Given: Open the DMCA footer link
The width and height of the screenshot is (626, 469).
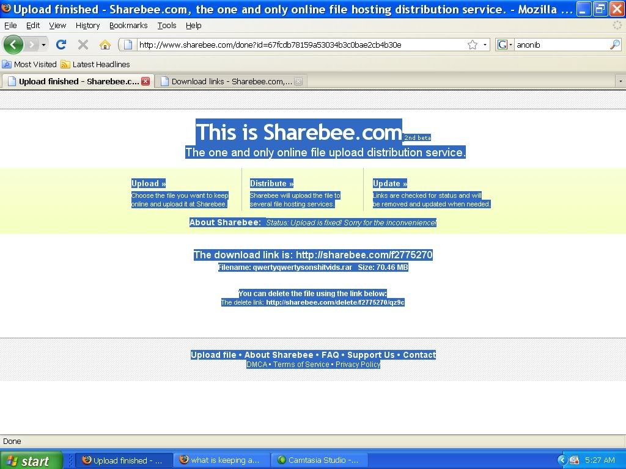Looking at the screenshot, I should coord(257,365).
